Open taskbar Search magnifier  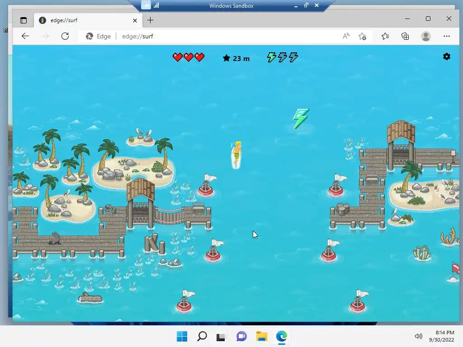(x=202, y=336)
